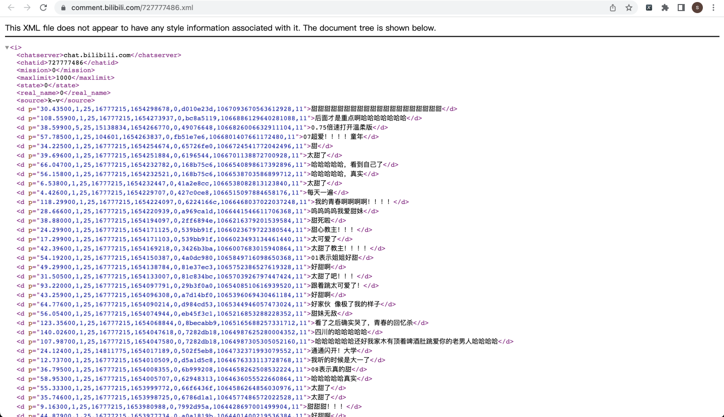Screen dimensions: 724x417
Task: Open the X extension icon
Action: click(649, 8)
